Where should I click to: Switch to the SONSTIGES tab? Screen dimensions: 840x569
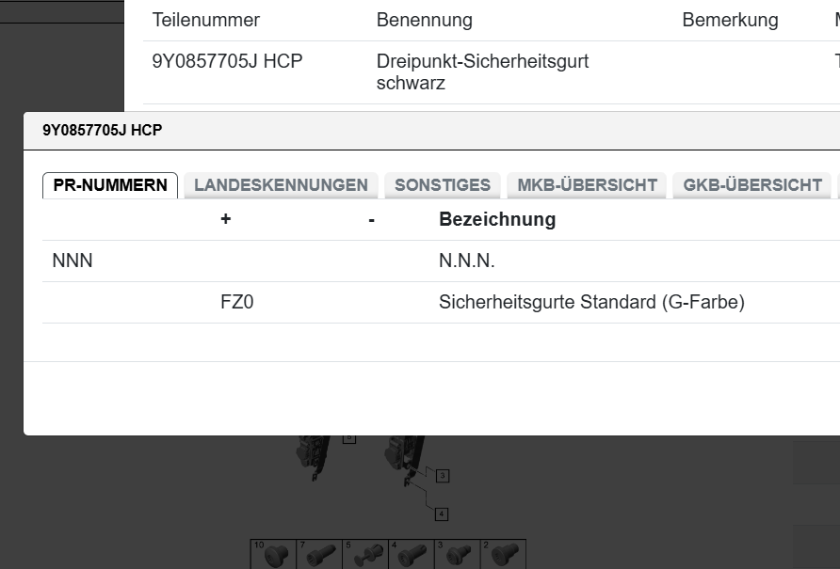(x=443, y=185)
